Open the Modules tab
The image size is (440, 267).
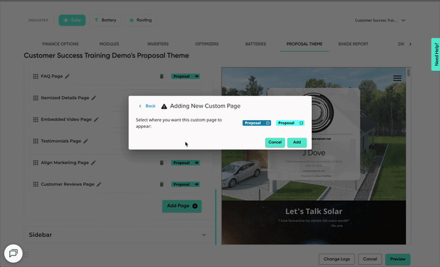109,44
